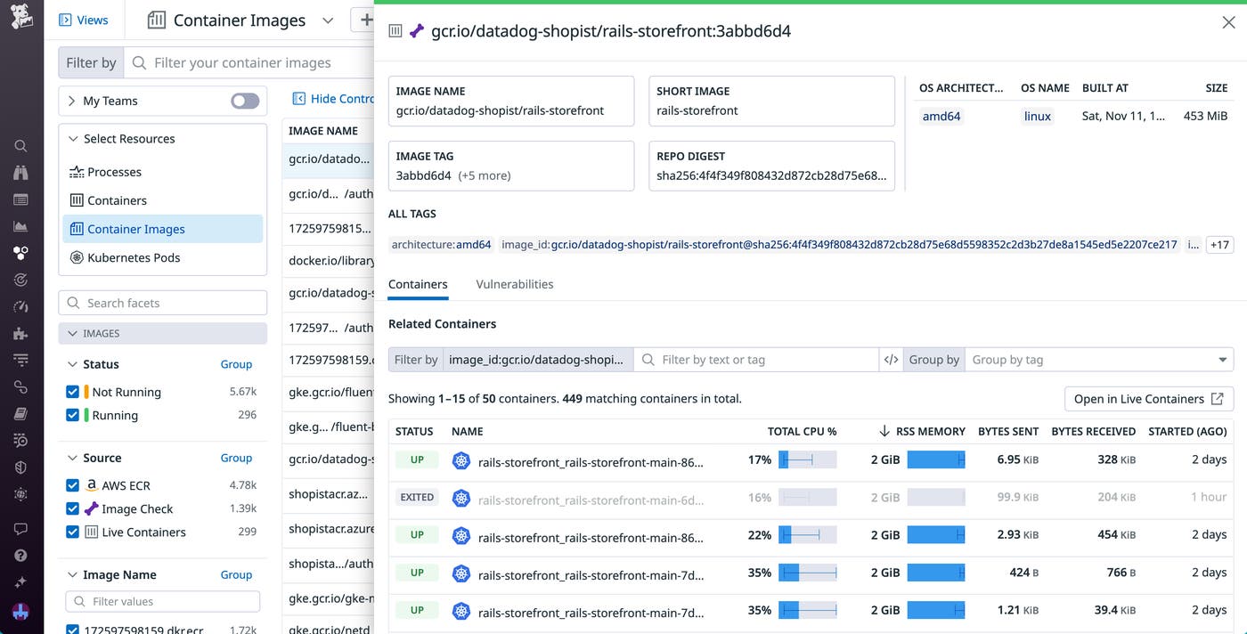Click the +17 more tags badge
The width and height of the screenshot is (1247, 634).
point(1219,244)
